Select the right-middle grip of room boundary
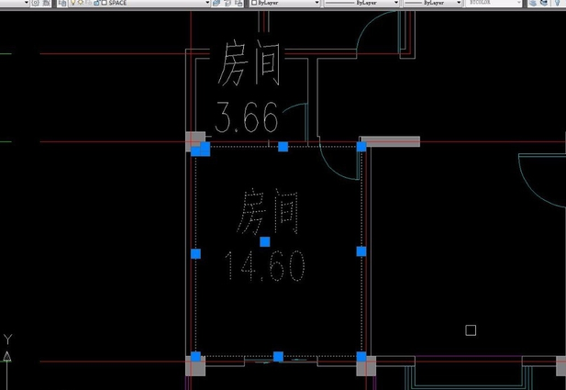 click(x=361, y=251)
